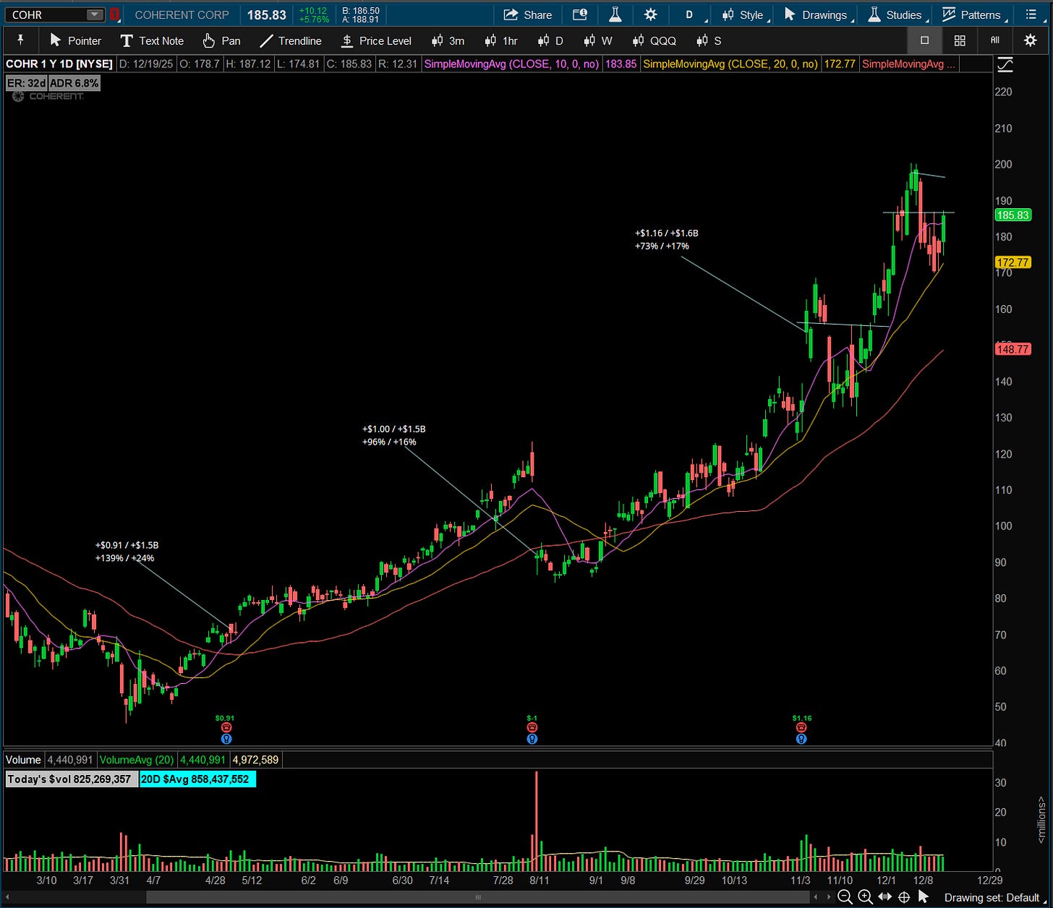Select the Pan tool
This screenshot has width=1053, height=908.
(x=221, y=40)
